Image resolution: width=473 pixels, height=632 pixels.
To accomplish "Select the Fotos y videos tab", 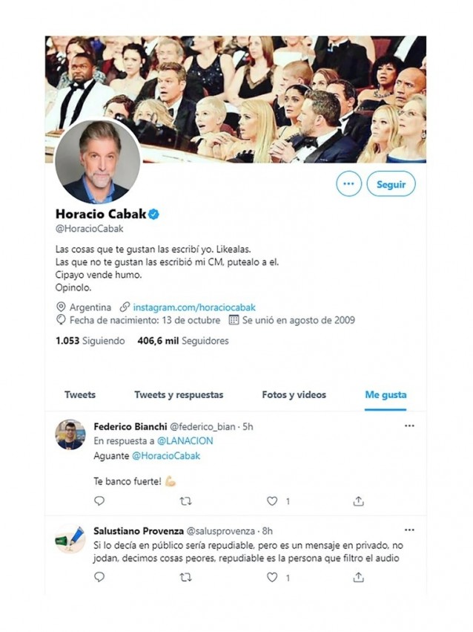I will pyautogui.click(x=294, y=394).
